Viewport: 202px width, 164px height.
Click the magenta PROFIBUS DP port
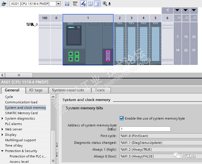108,56
